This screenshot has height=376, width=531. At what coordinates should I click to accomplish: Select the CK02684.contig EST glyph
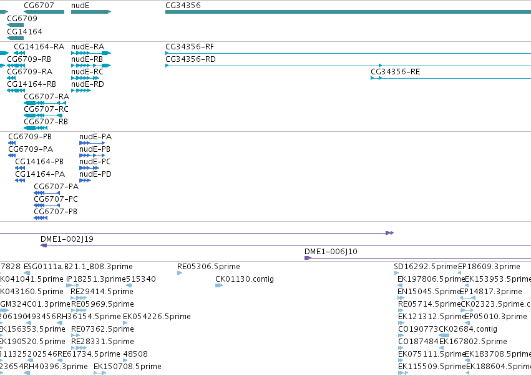pyautogui.click(x=444, y=335)
